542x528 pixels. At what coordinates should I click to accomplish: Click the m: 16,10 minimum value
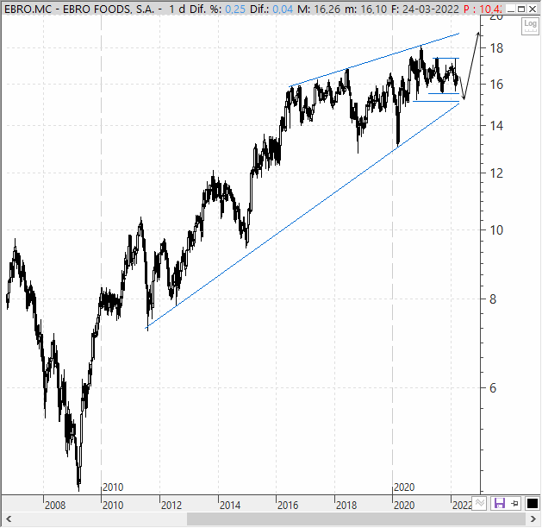pos(366,9)
